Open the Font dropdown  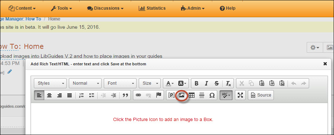(120, 83)
